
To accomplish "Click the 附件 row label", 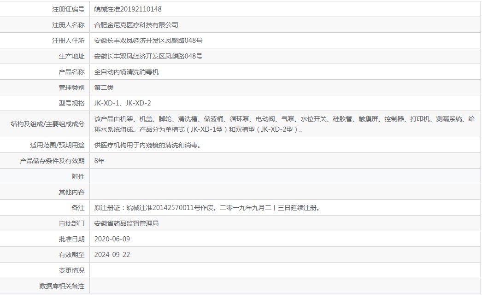I will (x=78, y=176).
